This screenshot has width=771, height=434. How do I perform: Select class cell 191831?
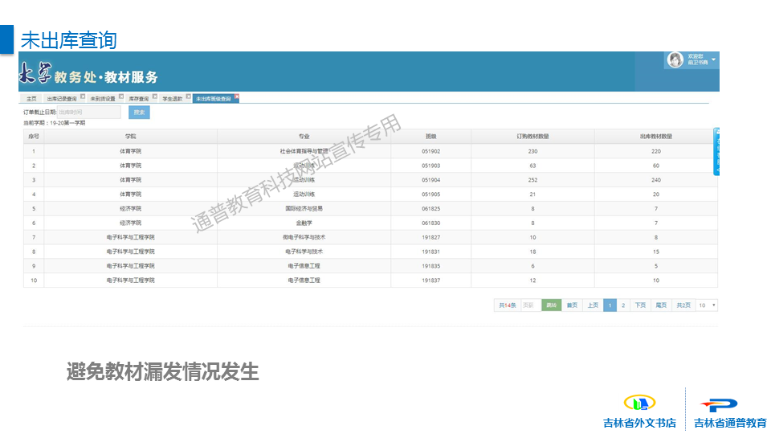pyautogui.click(x=430, y=252)
